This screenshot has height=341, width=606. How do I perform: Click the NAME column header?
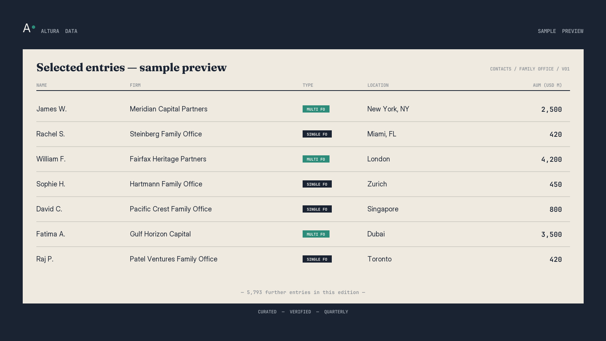(42, 85)
